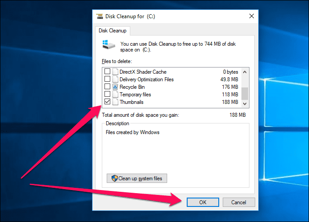Click the Files created by Windows description text
Viewport: 309px width, 222px height.
[132, 132]
